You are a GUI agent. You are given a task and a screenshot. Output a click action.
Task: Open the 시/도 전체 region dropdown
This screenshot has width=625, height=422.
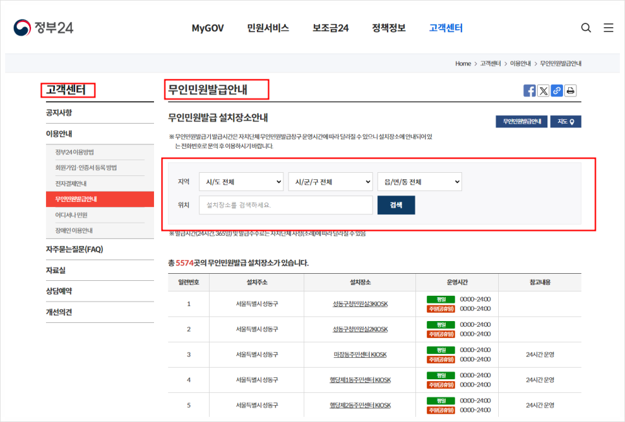241,182
